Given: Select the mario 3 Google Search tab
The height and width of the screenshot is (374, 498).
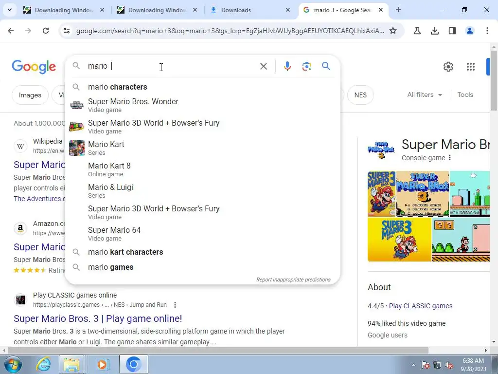Looking at the screenshot, I should tap(343, 10).
